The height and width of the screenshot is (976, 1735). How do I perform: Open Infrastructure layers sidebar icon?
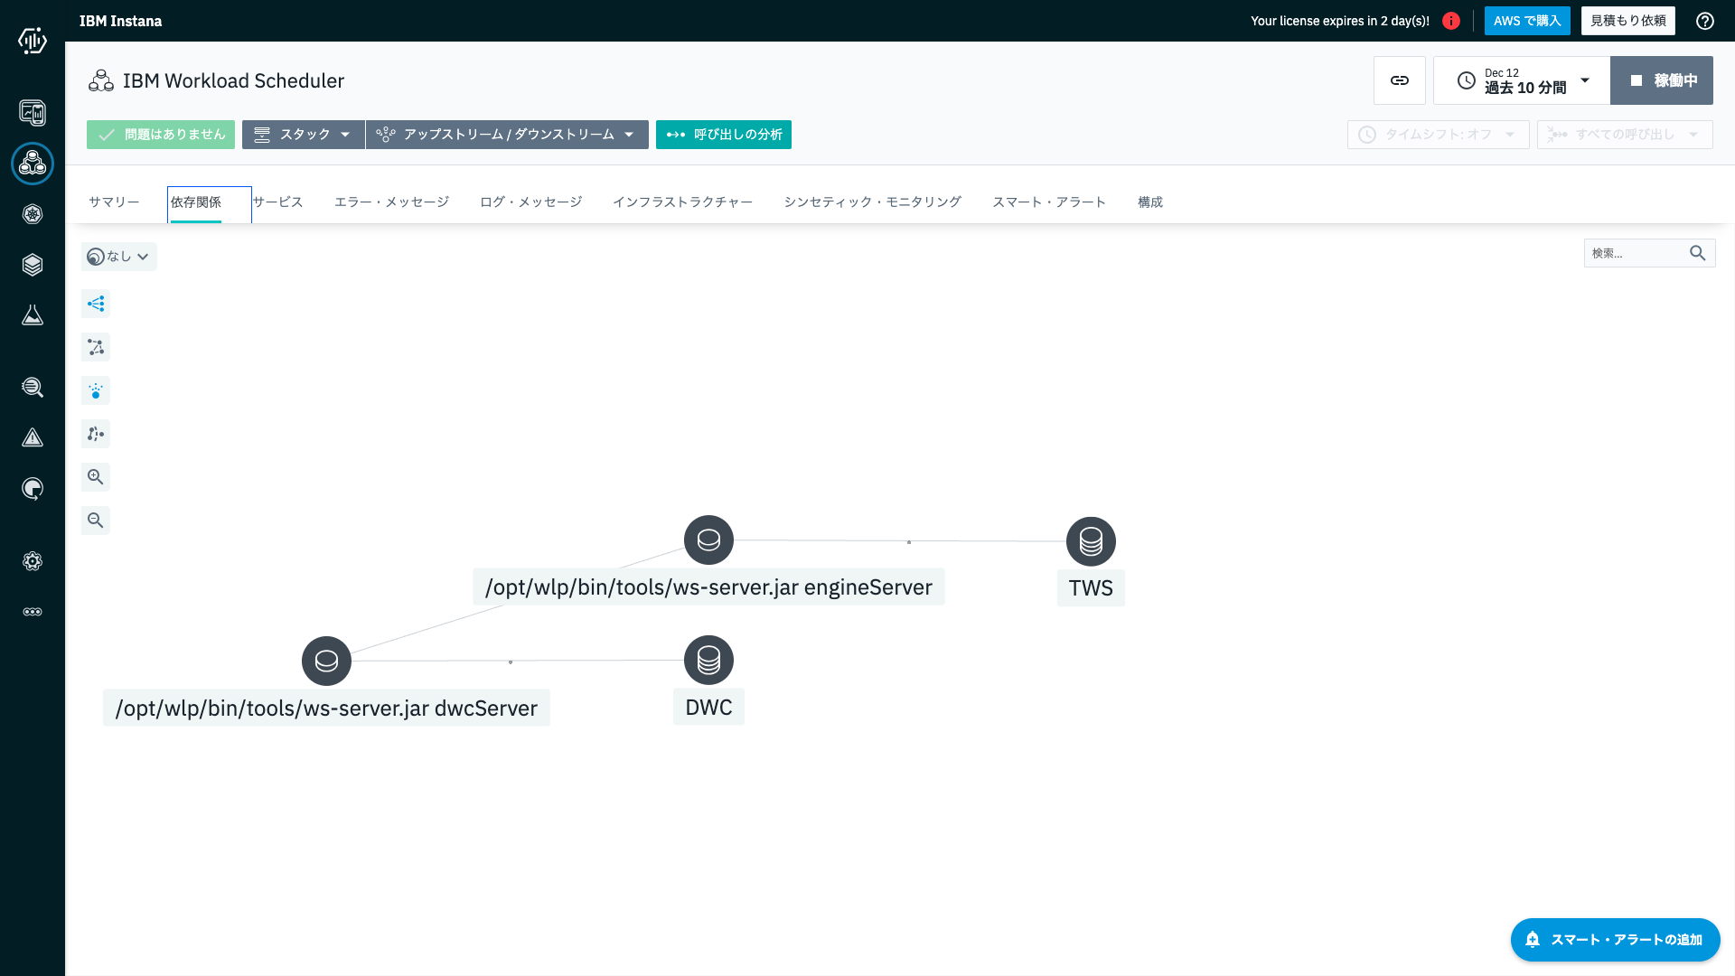tap(33, 265)
